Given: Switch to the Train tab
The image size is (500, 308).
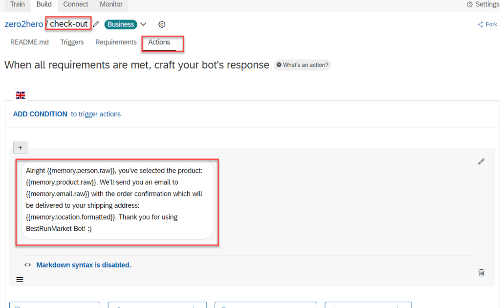Looking at the screenshot, I should coord(18,4).
